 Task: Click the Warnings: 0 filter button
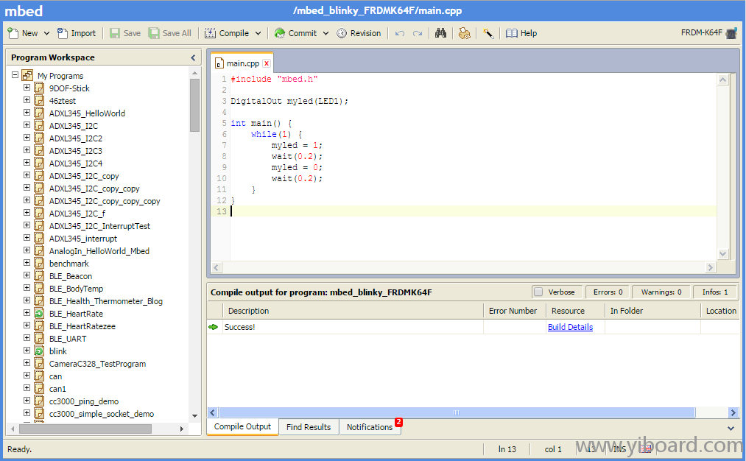pyautogui.click(x=661, y=292)
